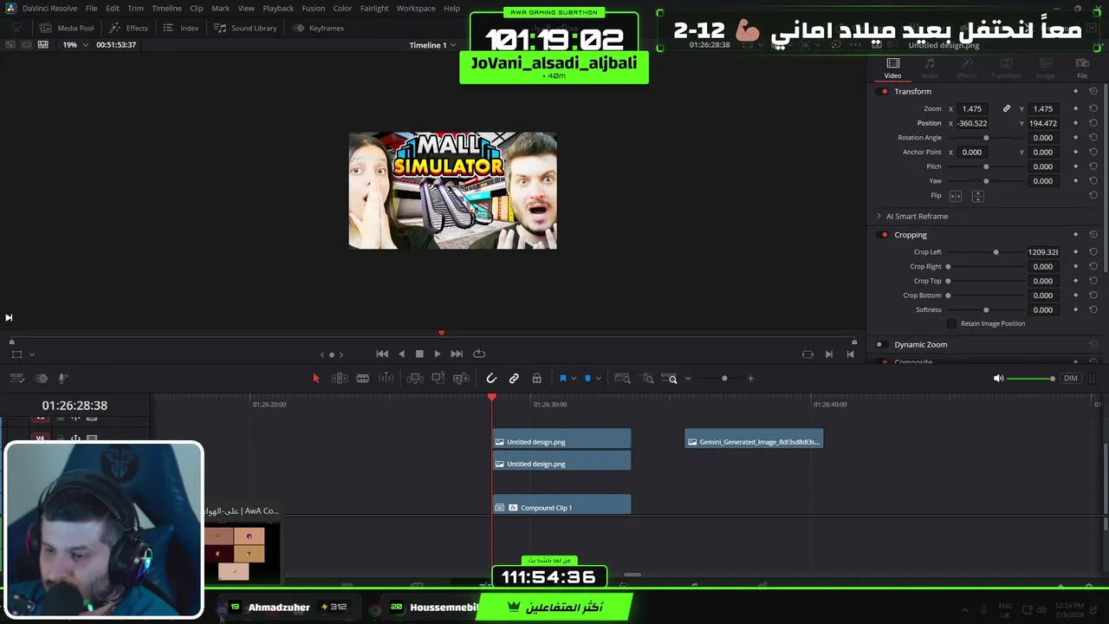Viewport: 1109px width, 624px height.
Task: Reset the Crop Left parameter
Action: [1093, 252]
